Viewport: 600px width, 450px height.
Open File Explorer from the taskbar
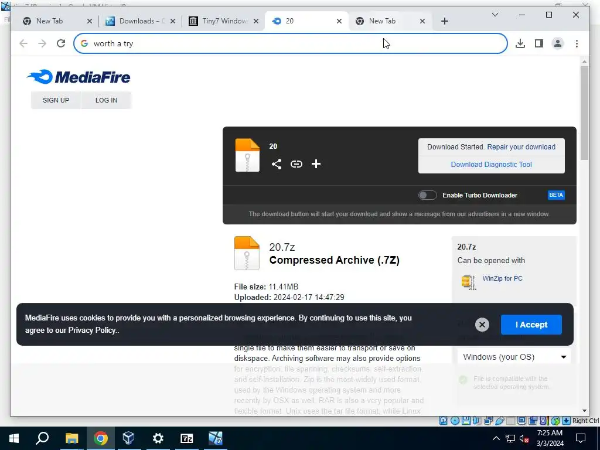[71, 438]
